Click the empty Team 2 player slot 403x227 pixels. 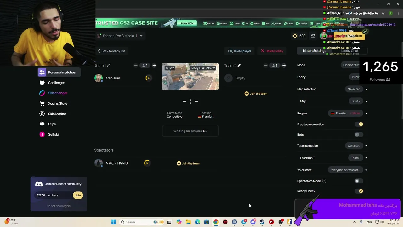coord(235,78)
